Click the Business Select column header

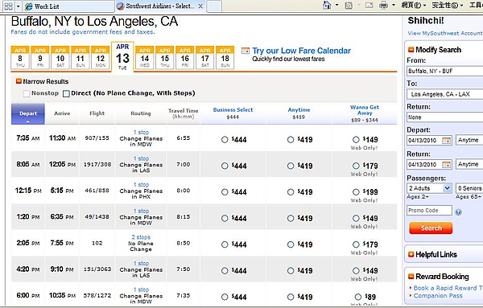click(233, 110)
